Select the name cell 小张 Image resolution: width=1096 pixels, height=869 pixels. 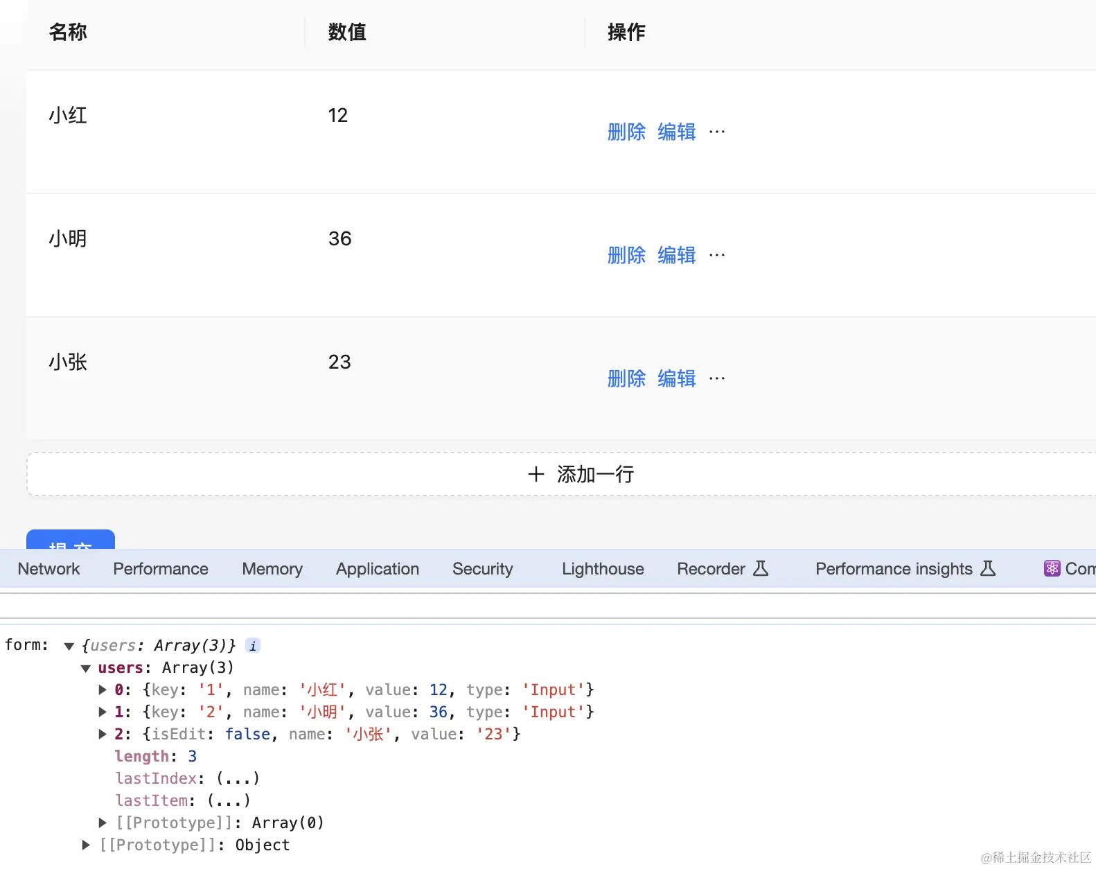tap(68, 362)
